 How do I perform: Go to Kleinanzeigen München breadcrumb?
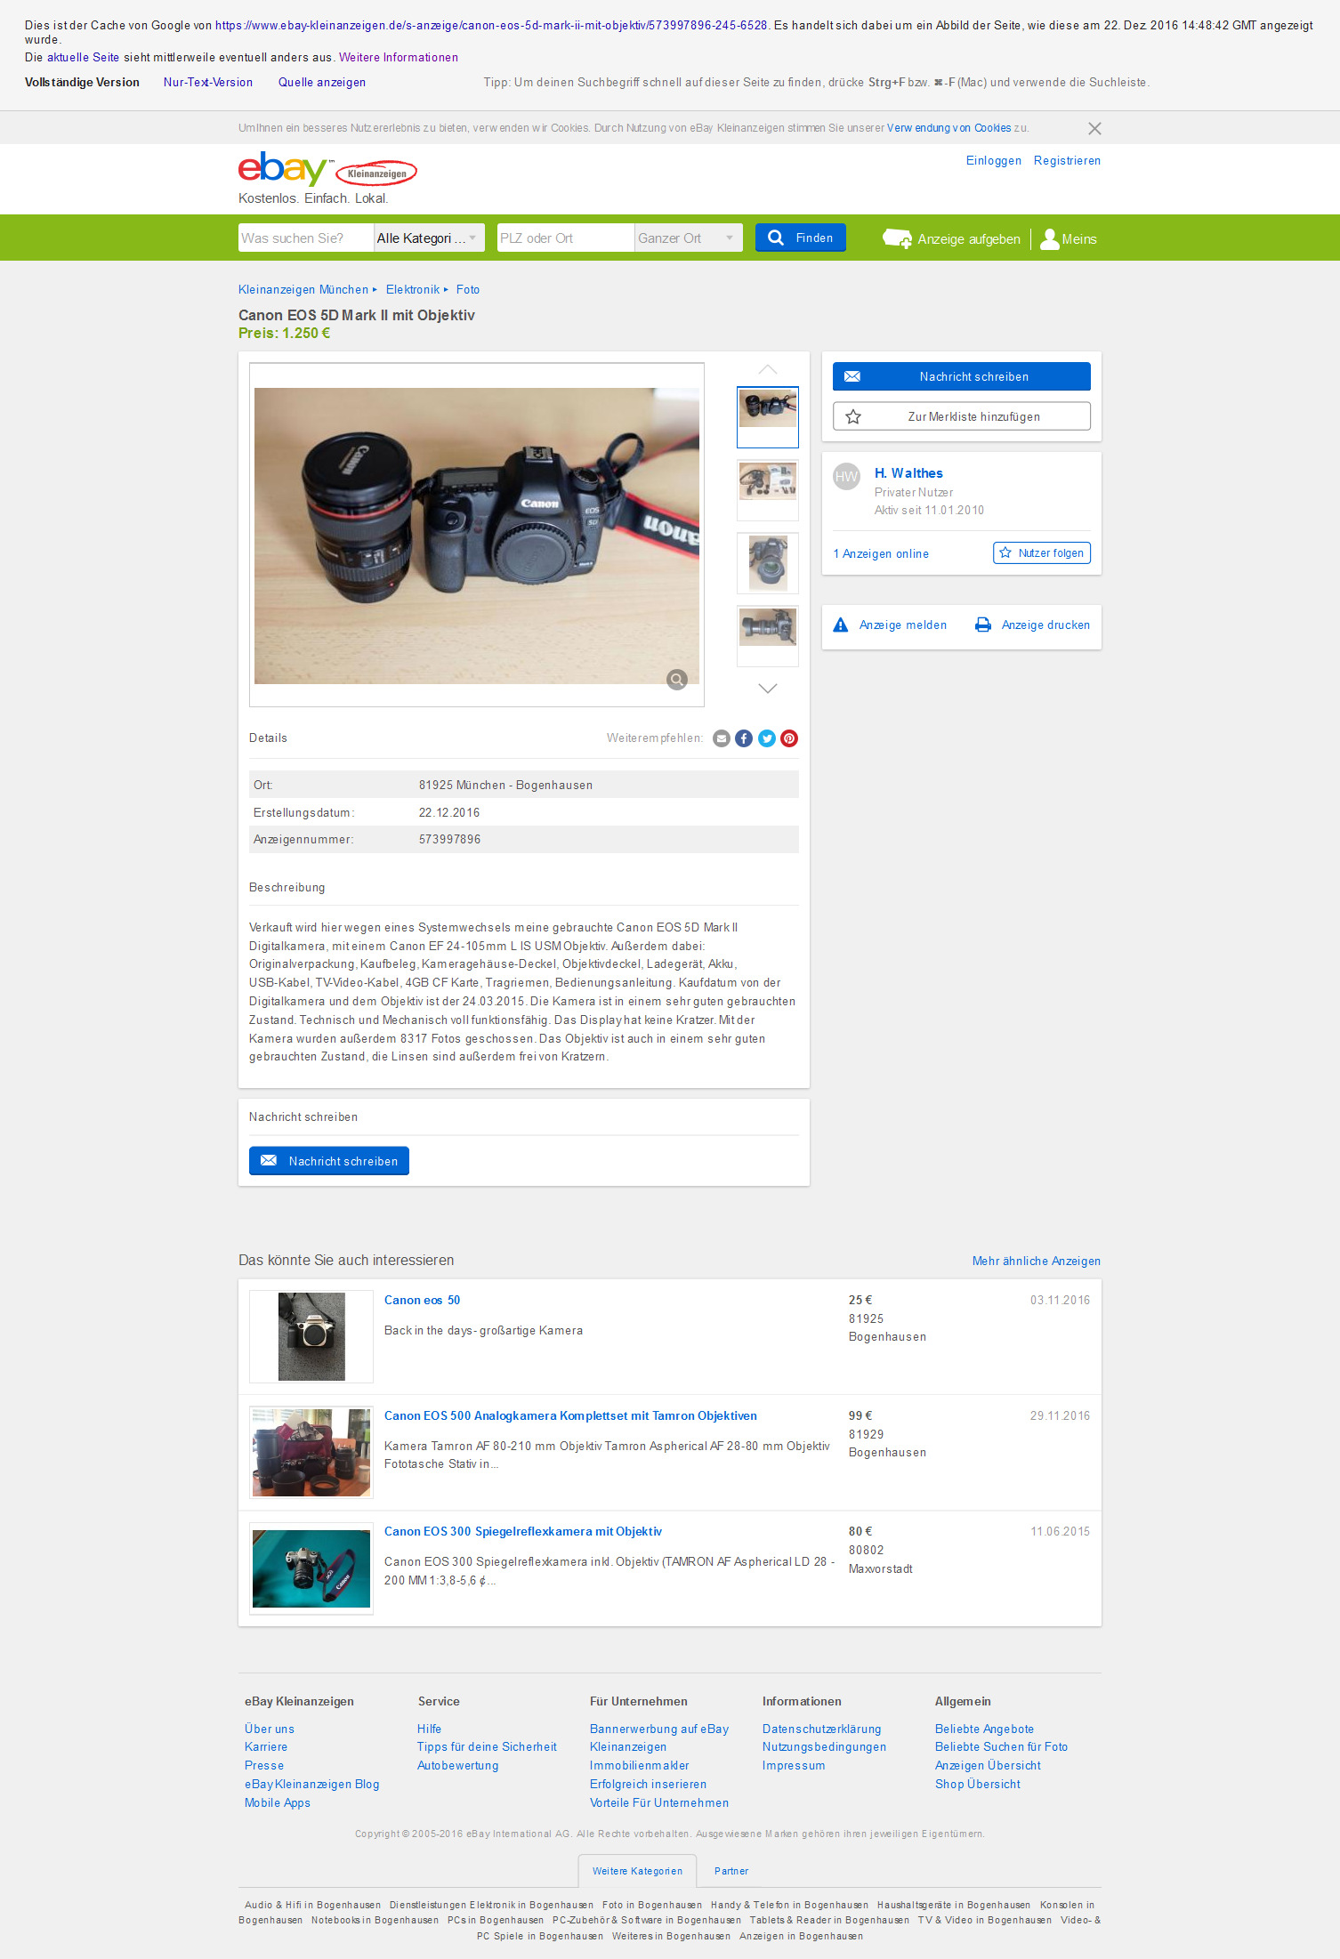click(303, 290)
